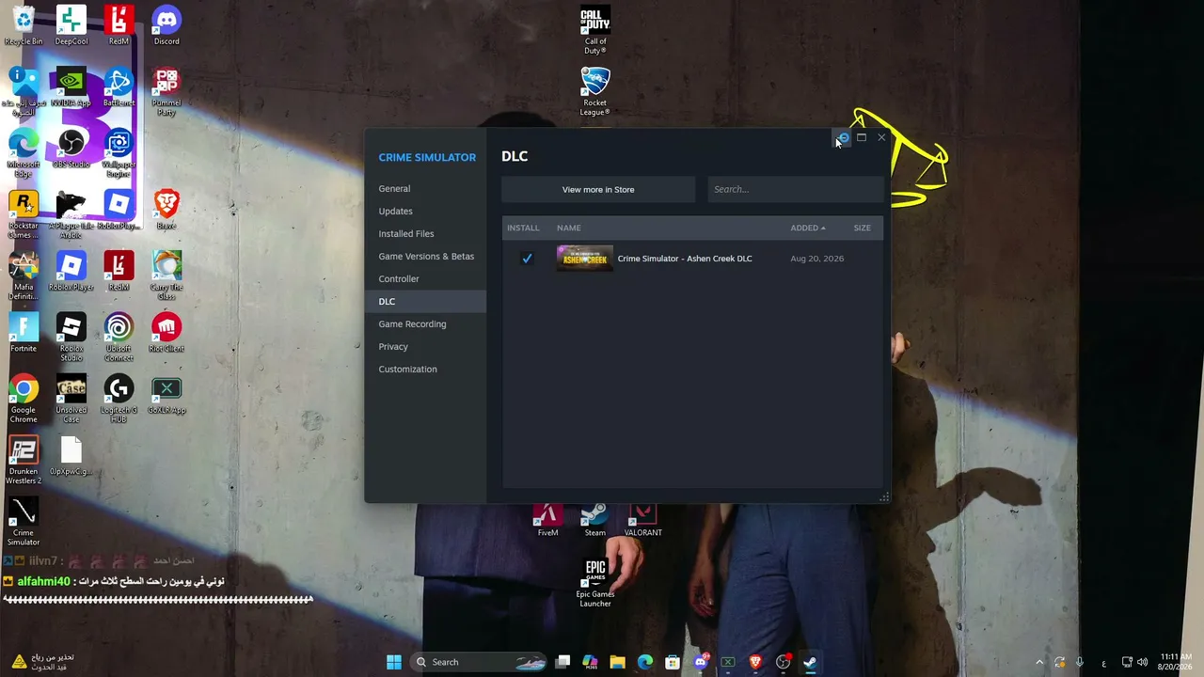Select the Drunken Wrestlers 2 desktop icon
The width and height of the screenshot is (1204, 677).
click(x=24, y=461)
